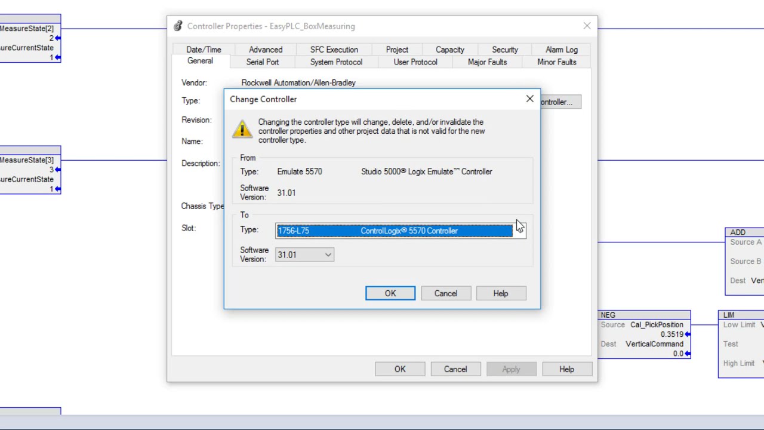
Task: Click the Emulate 5570 type text
Action: click(x=300, y=171)
